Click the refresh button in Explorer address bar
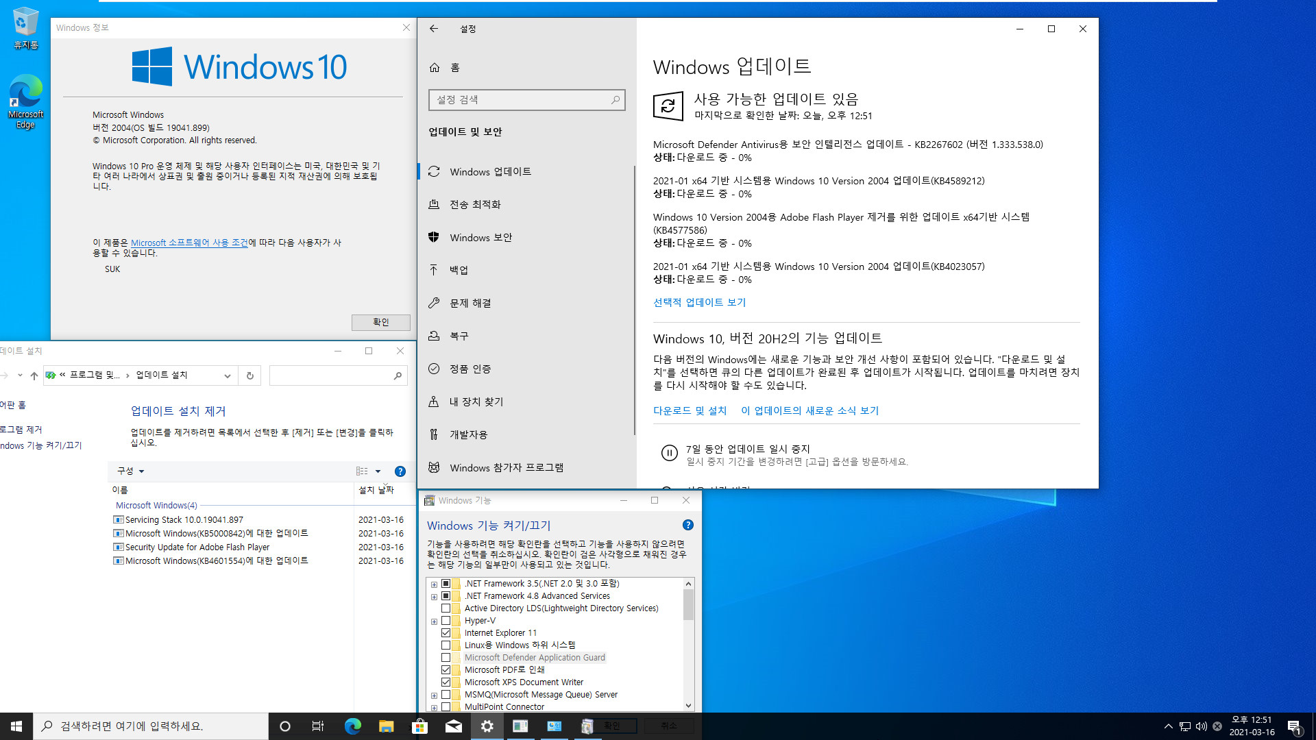 pyautogui.click(x=250, y=375)
